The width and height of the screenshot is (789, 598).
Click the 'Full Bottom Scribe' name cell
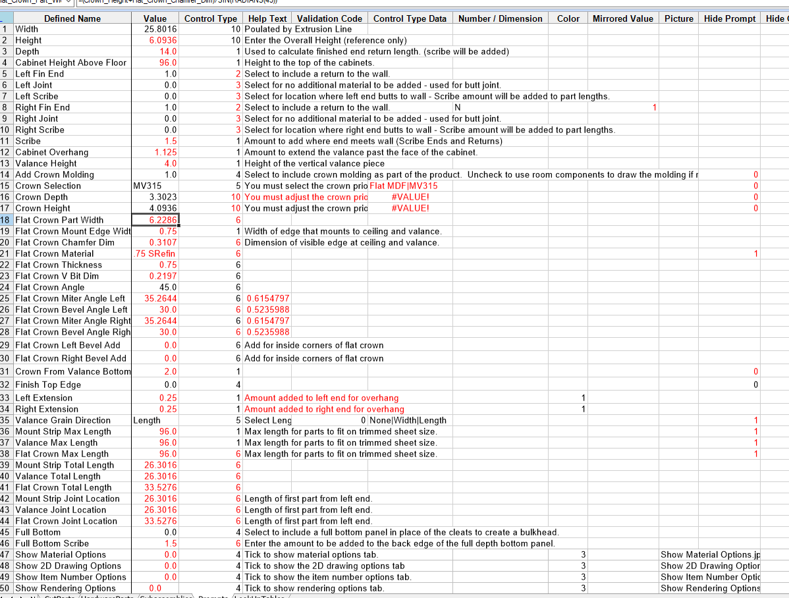point(72,543)
